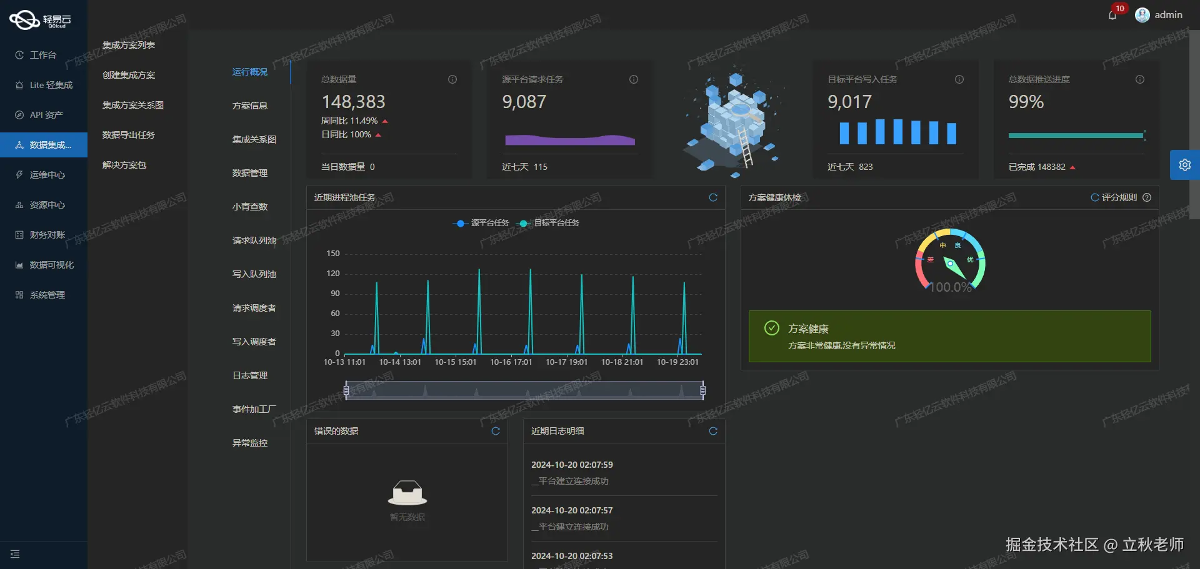Open 创建集成方案 submenu item
The width and height of the screenshot is (1200, 569).
(129, 75)
